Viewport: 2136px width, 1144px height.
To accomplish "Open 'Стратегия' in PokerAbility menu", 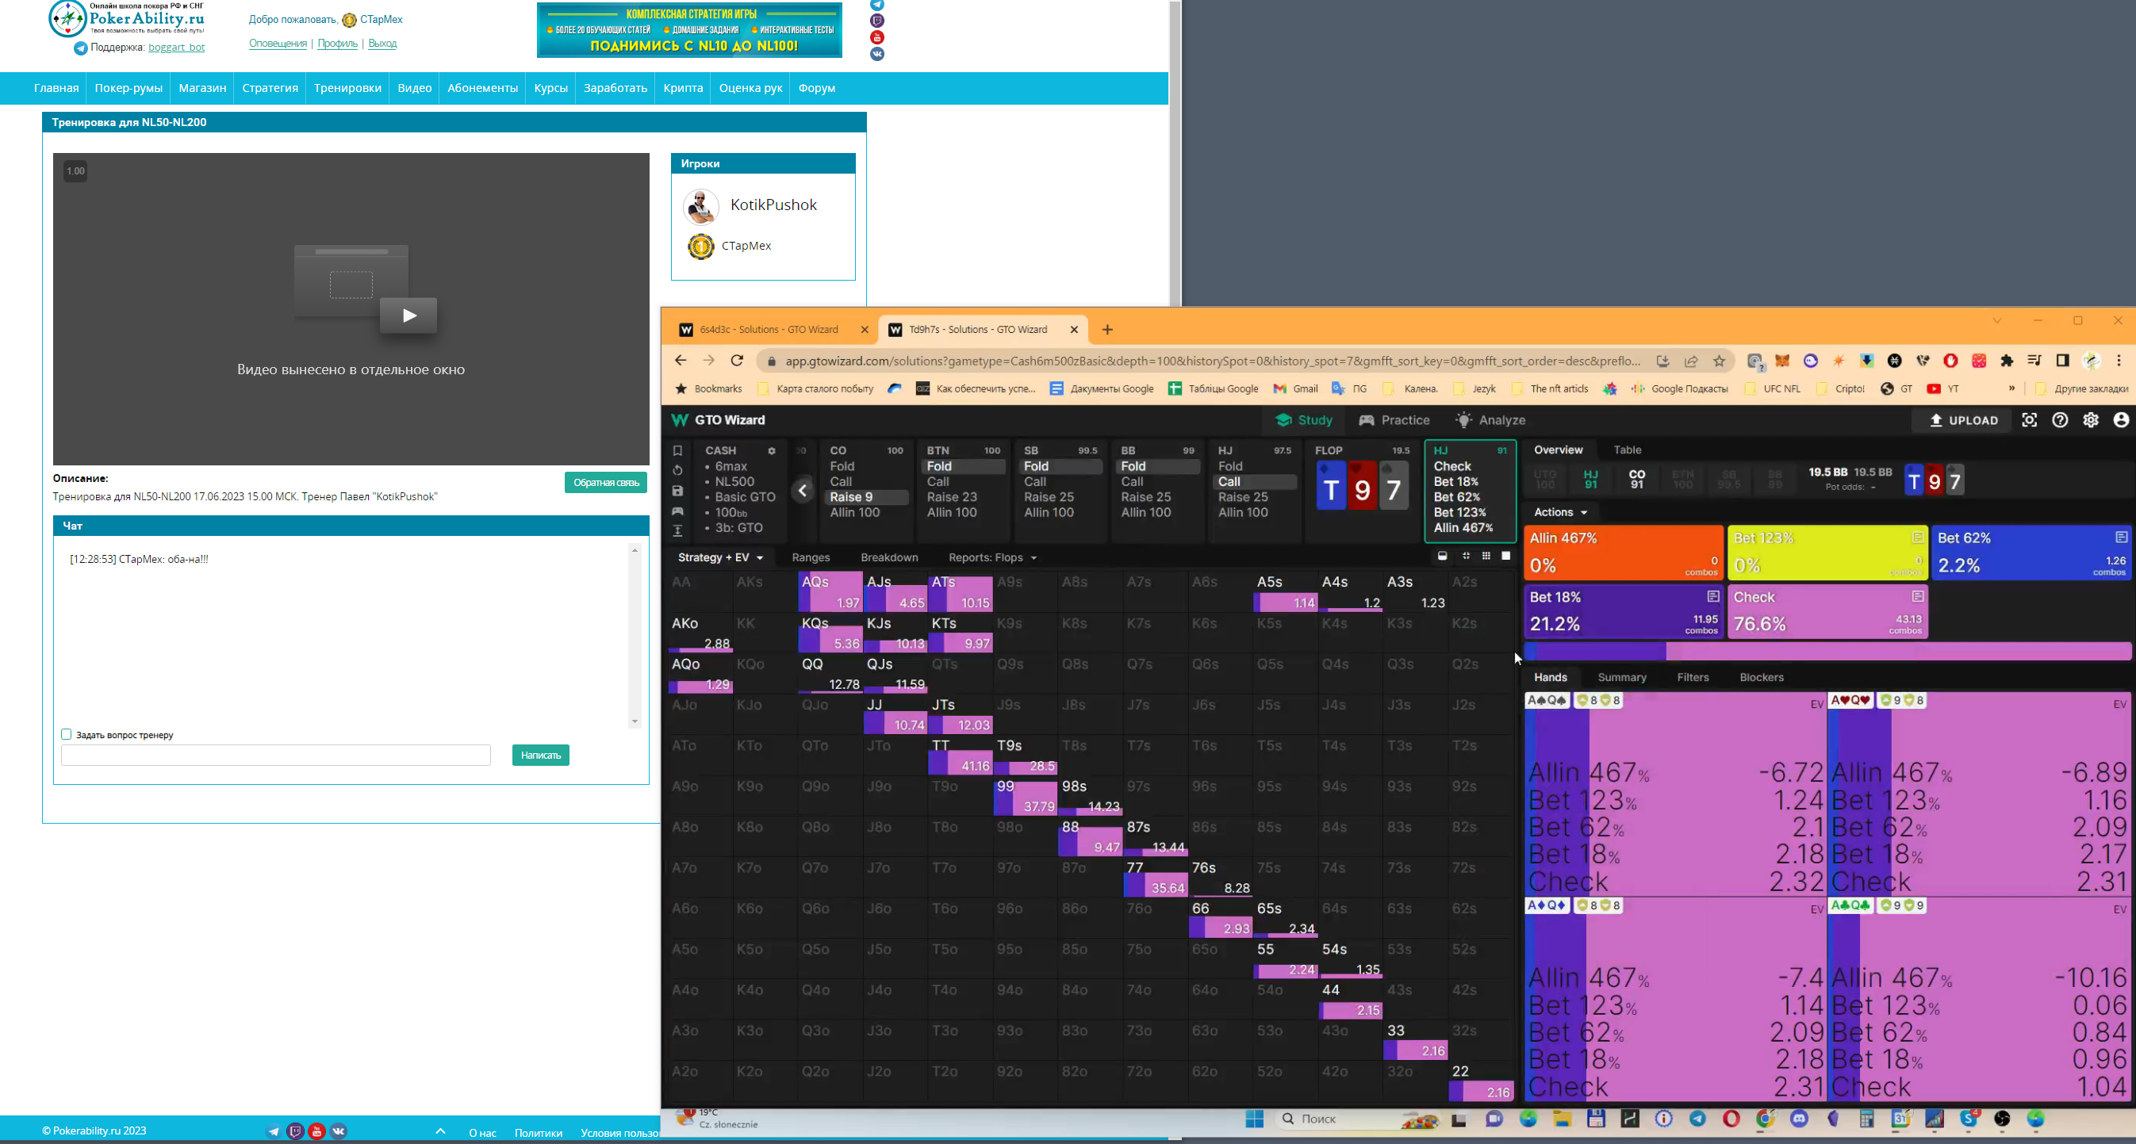I will tap(270, 88).
